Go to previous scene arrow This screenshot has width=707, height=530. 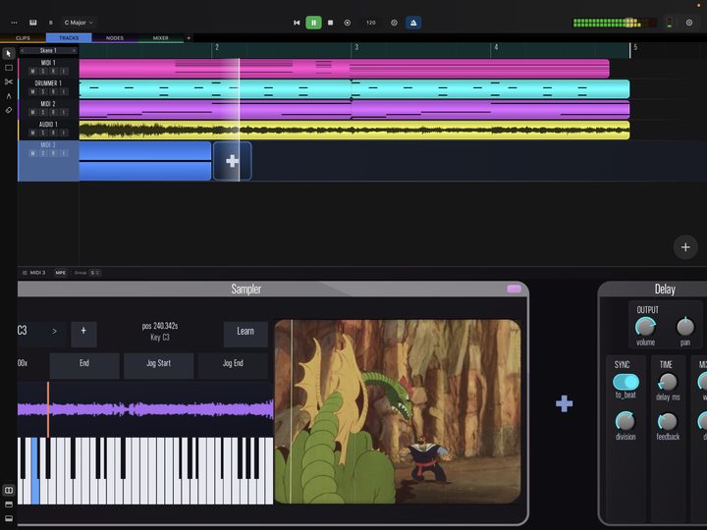[22, 50]
